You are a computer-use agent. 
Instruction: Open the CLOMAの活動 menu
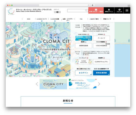pyautogui.click(x=55, y=19)
